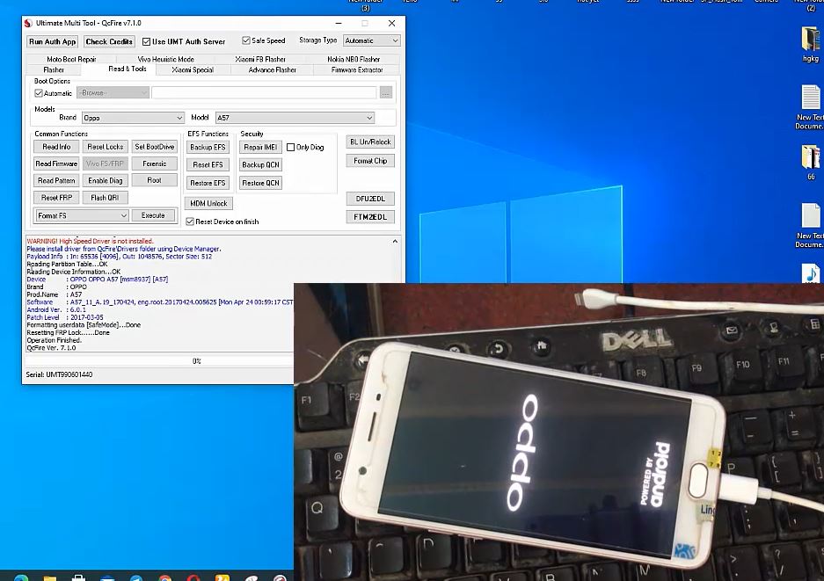
Task: Click the boot file path input field
Action: click(x=265, y=93)
